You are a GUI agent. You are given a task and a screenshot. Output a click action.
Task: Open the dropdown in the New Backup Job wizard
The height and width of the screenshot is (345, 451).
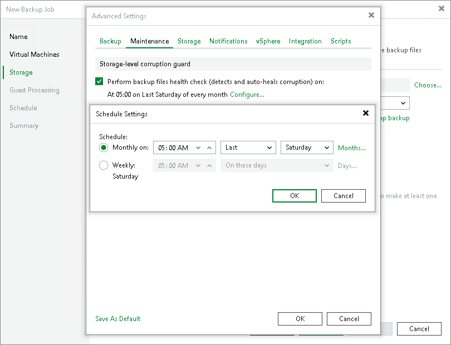click(x=403, y=103)
